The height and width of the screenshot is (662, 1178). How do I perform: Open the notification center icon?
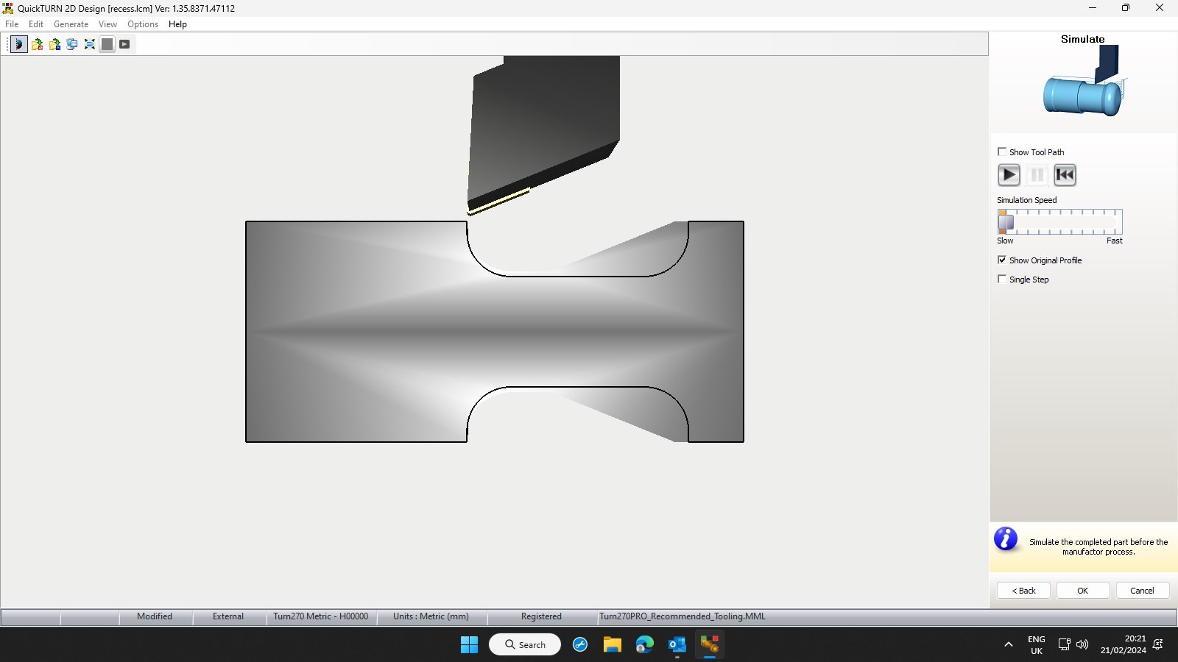pos(1158,644)
